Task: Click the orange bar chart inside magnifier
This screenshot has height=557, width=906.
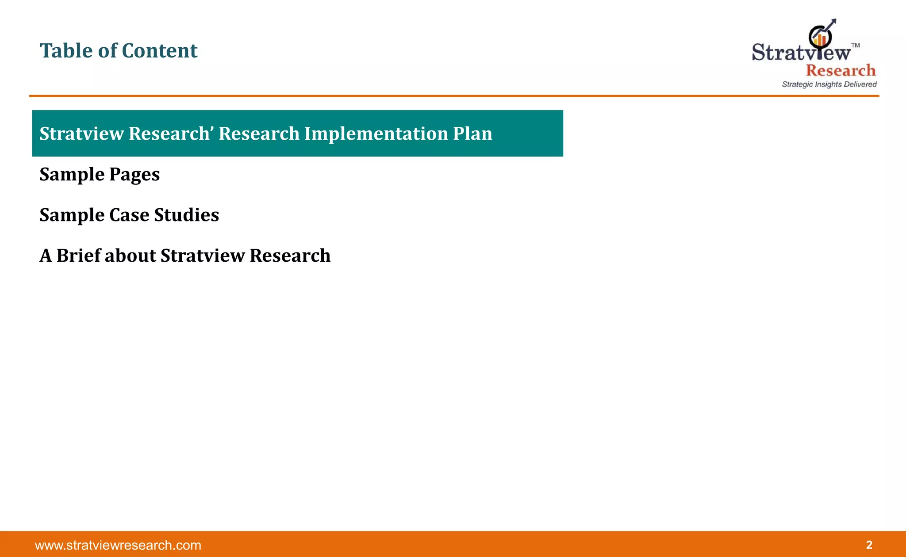Action: [x=820, y=40]
